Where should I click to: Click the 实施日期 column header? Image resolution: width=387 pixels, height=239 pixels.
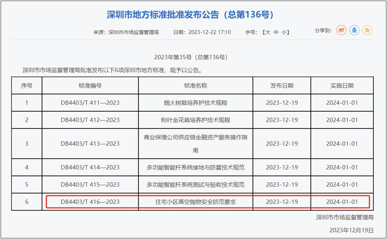pyautogui.click(x=342, y=86)
